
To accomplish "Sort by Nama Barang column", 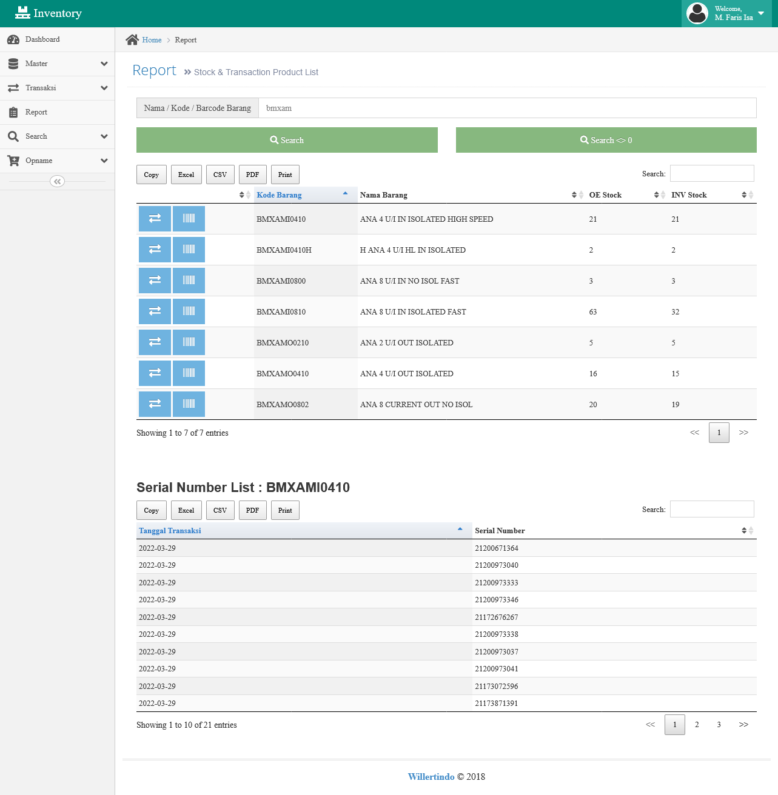I will point(472,195).
